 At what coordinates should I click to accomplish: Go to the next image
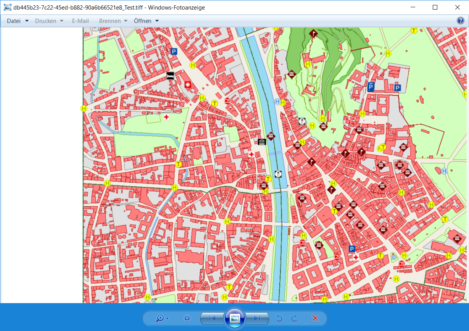click(x=257, y=318)
